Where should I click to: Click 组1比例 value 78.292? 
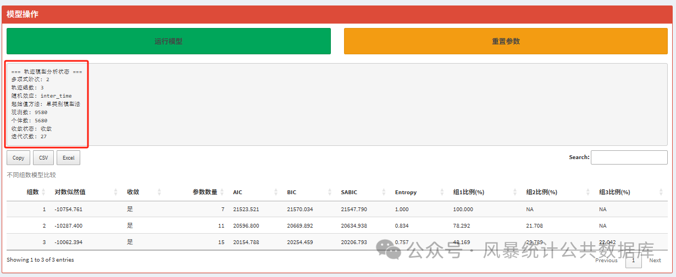[x=462, y=226]
